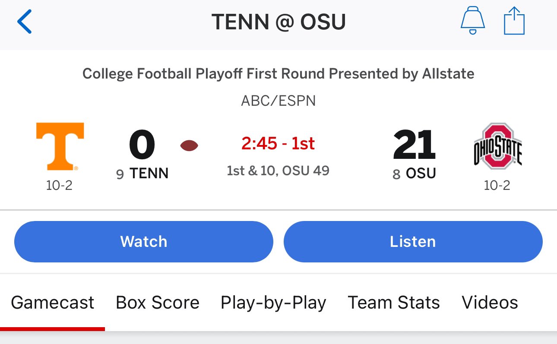This screenshot has width=557, height=344.
Task: Tap the TENN @ OSU title
Action: pos(278,22)
